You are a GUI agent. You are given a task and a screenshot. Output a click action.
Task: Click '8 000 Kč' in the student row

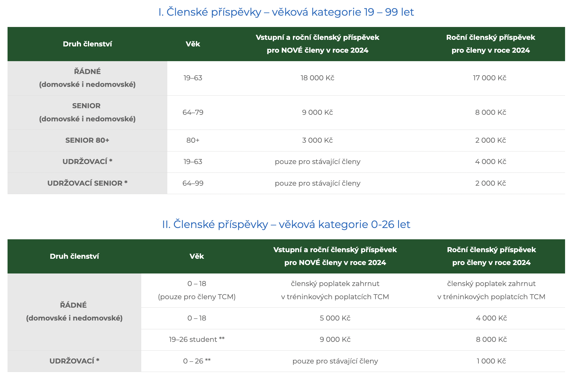click(x=491, y=339)
